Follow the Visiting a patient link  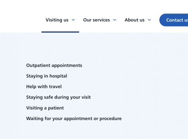coord(45,108)
